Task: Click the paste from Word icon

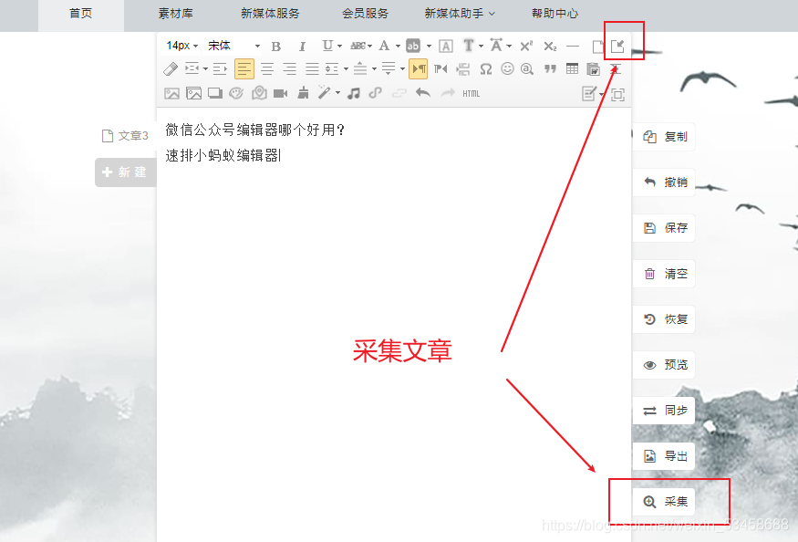Action: (593, 68)
